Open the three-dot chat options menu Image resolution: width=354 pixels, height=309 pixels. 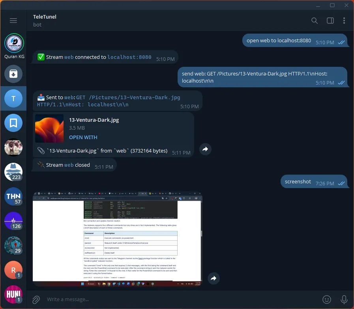coord(344,20)
